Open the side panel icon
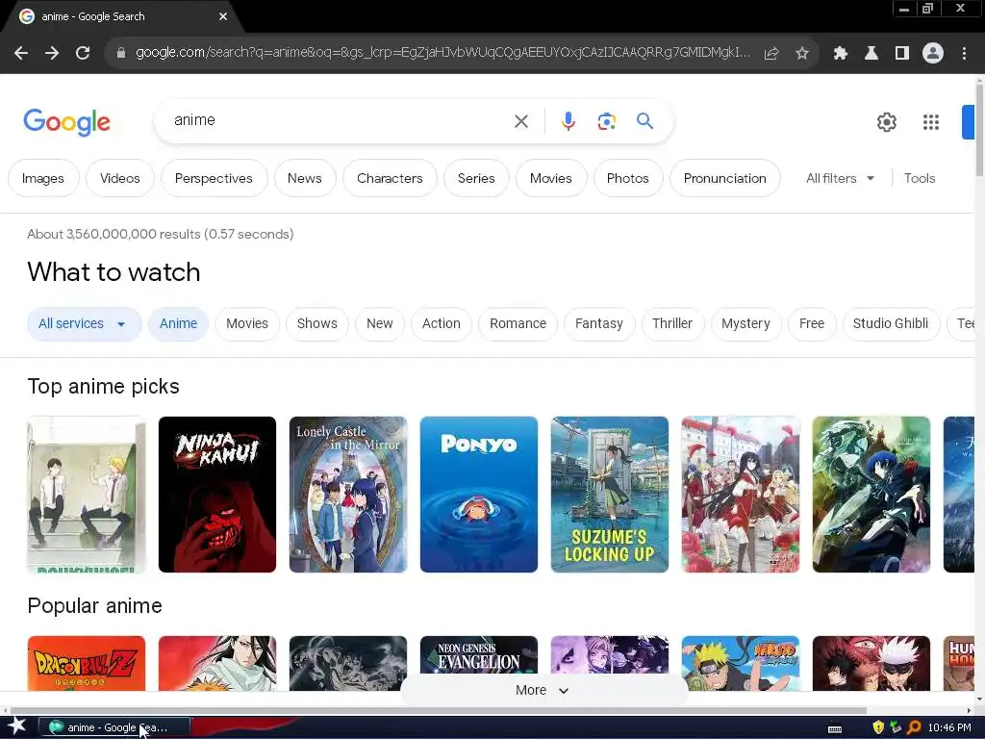Image resolution: width=985 pixels, height=739 pixels. click(x=902, y=54)
